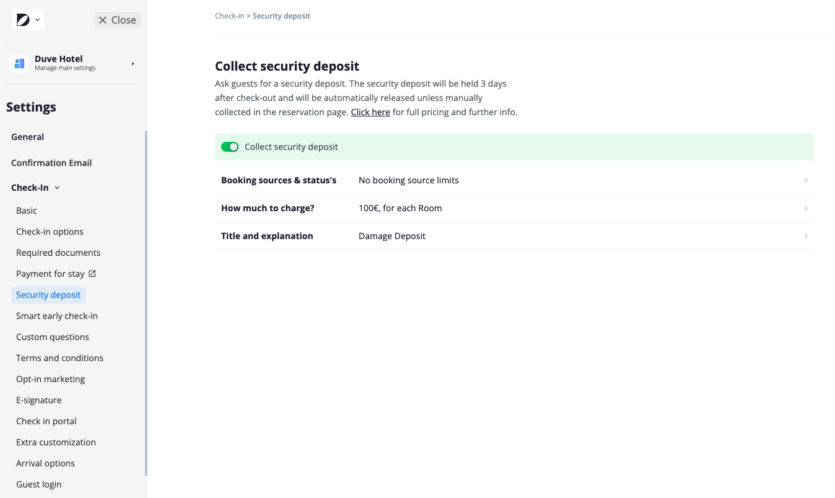The image size is (835, 498).
Task: Expand the Booking sources & status's row
Action: (x=805, y=180)
